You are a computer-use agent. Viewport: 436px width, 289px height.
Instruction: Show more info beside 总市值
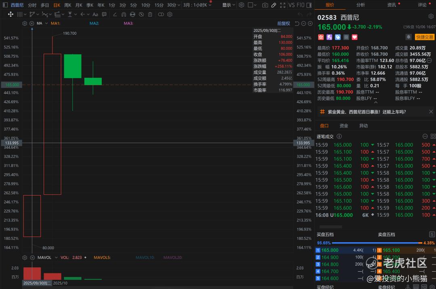tap(429, 60)
